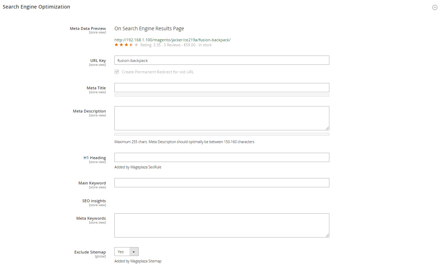Focus the URL Key input field

[222, 60]
